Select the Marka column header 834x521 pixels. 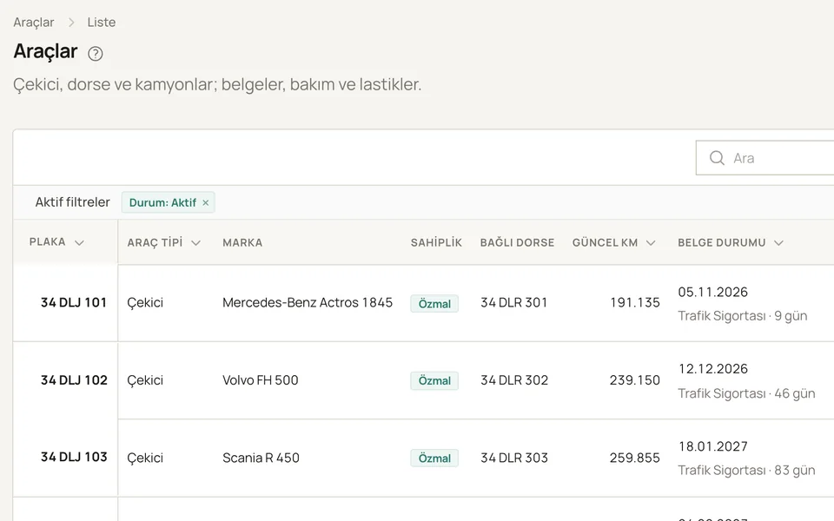[242, 243]
